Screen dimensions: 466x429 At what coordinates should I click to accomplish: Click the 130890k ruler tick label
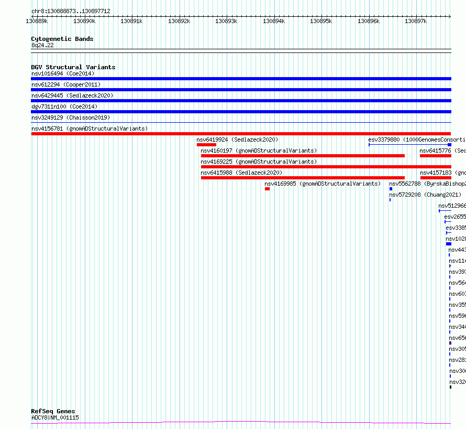tap(84, 21)
